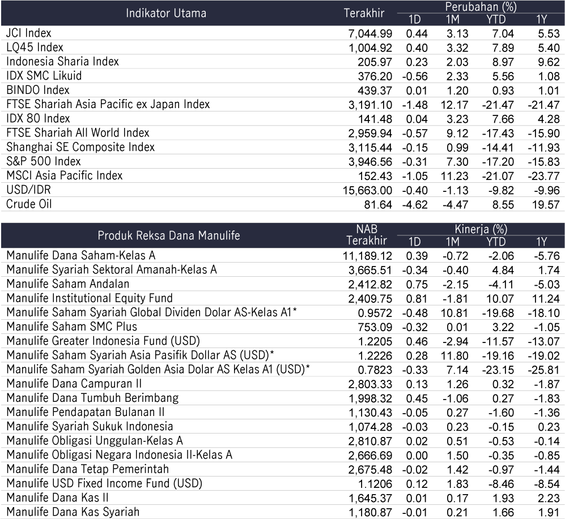Viewport: 565px width, 519px height.
Task: Select 'MSCI Asia Pacific Index' label
Action: tap(65, 175)
